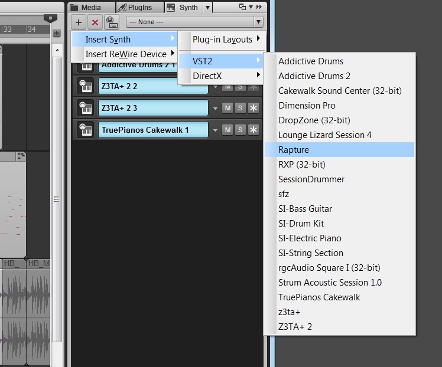Open synth properties icon beside delete button
The image size is (442, 367).
tap(112, 22)
